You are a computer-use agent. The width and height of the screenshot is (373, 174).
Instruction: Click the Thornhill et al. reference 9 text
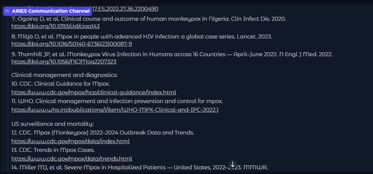point(172,54)
